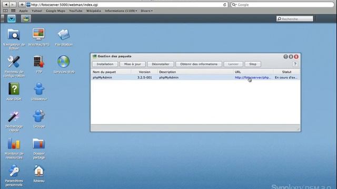The image size is (337, 189).
Task: Click the Lancer button
Action: (x=233, y=64)
